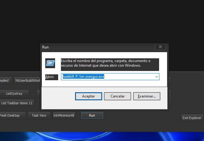The image size is (204, 141).
Task: Click the Run program icon in dialog
Action: (50, 63)
